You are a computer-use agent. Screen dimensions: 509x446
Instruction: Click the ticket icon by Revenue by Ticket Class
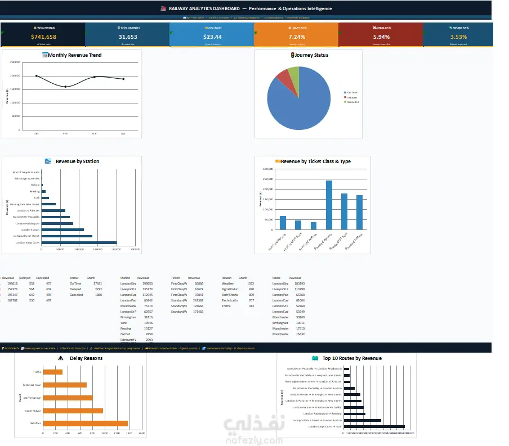point(278,161)
